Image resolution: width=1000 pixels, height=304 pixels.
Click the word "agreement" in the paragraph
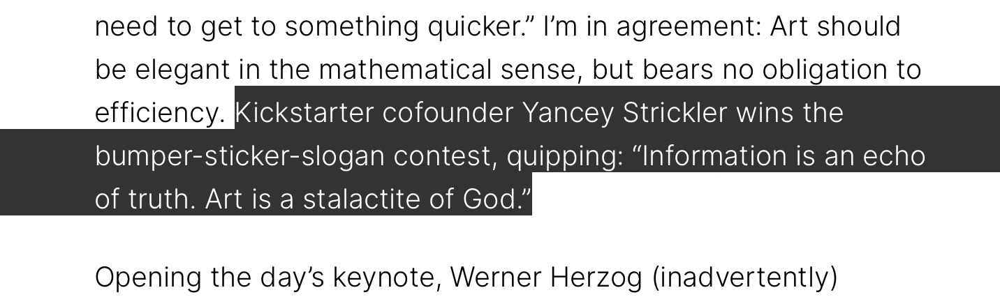pyautogui.click(x=688, y=26)
